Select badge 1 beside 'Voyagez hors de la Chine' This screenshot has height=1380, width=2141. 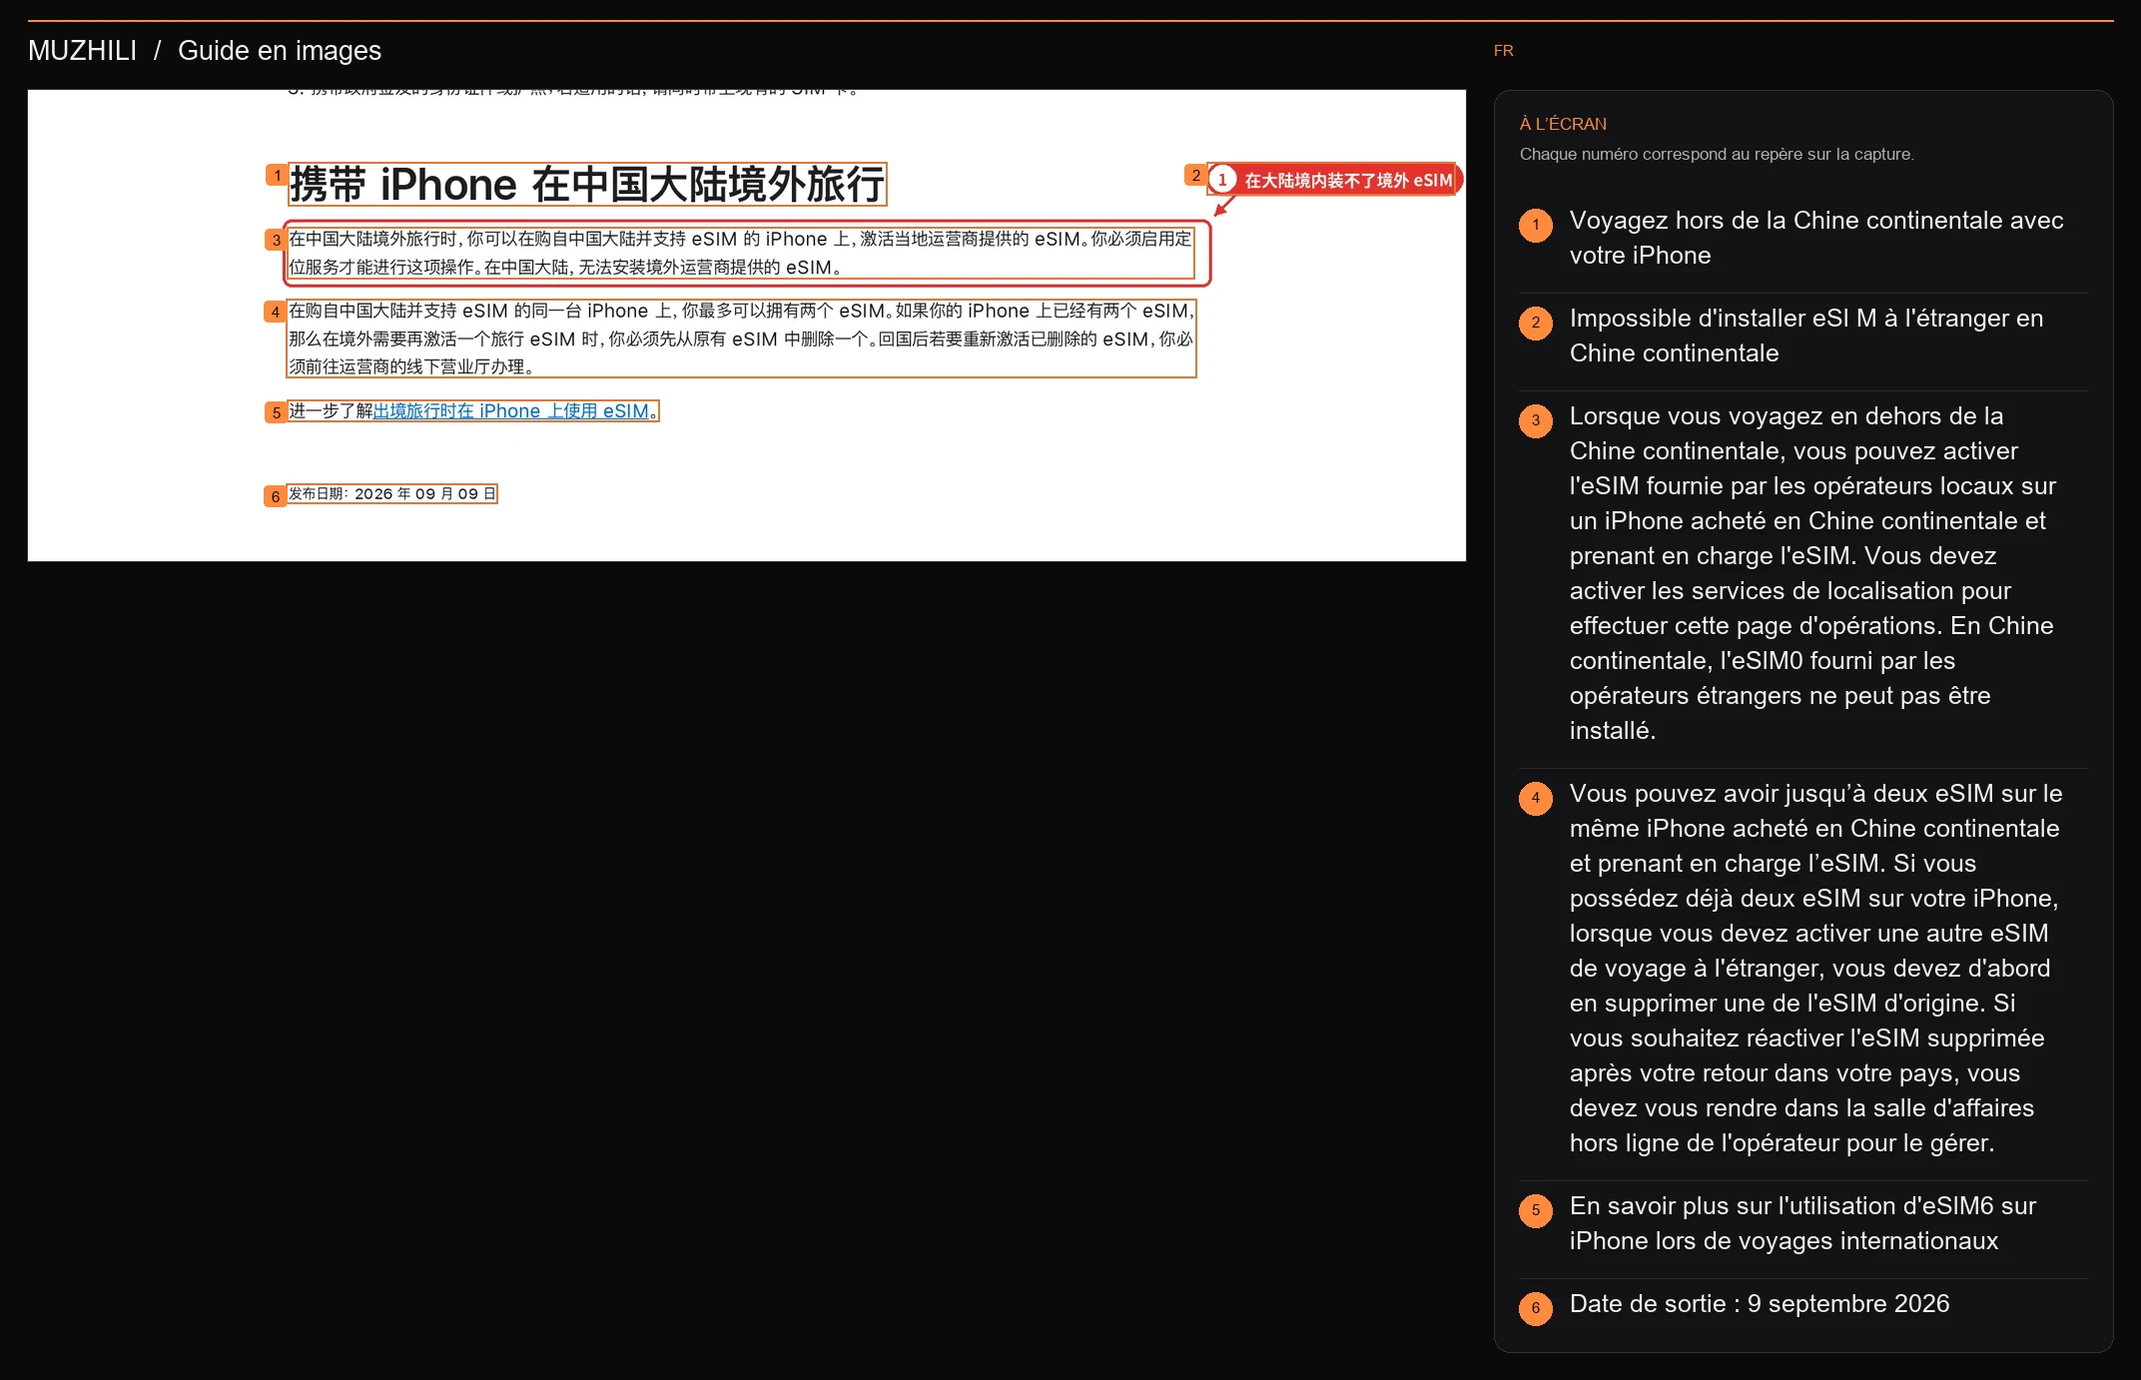[1536, 225]
